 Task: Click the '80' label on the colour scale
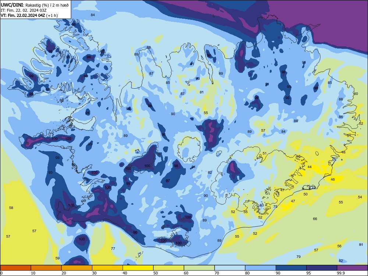pos(247,273)
